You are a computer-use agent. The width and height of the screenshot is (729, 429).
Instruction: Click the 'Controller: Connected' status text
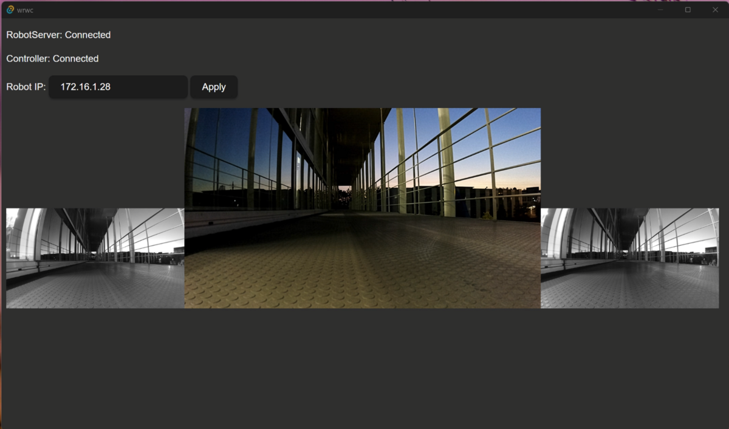point(52,59)
